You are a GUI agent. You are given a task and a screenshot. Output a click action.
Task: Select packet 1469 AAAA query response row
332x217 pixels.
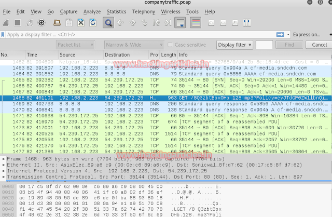click(166, 104)
